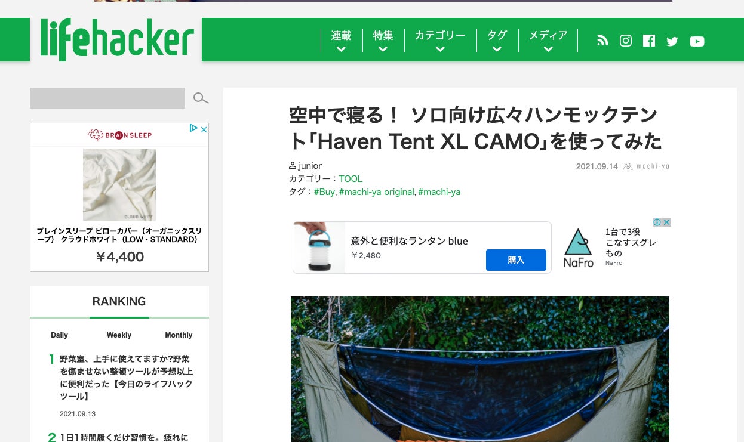Click the Twitter bird icon
This screenshot has height=442, width=744.
coord(672,41)
